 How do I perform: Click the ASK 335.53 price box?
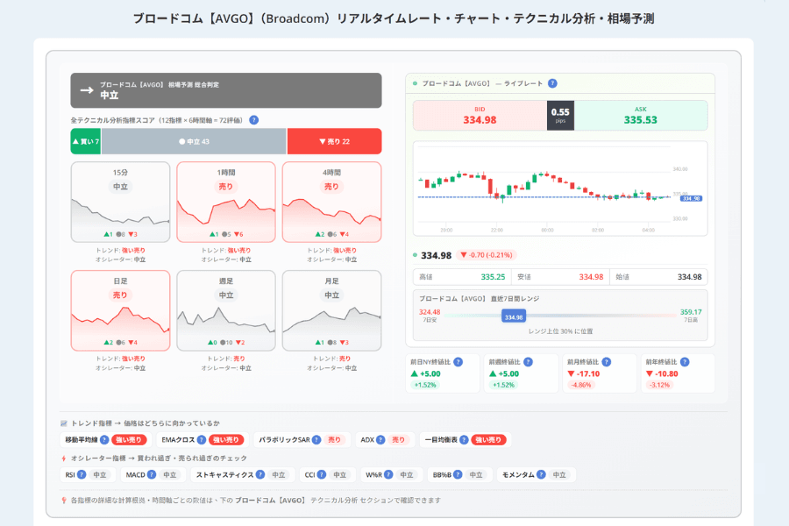point(641,116)
